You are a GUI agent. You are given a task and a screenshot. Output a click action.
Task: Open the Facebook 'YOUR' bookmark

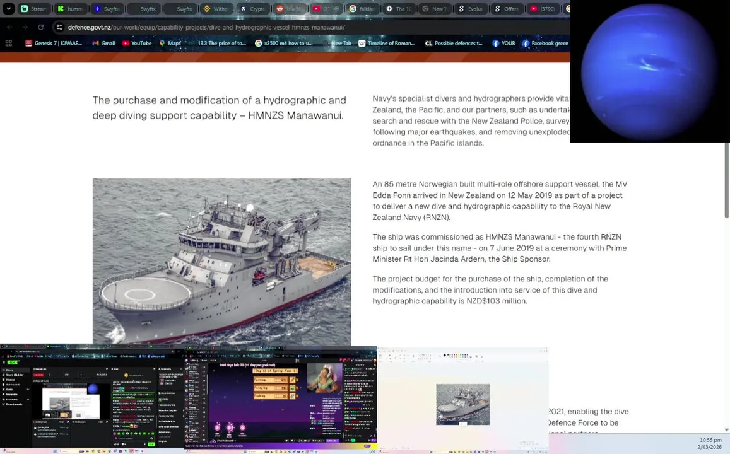coord(503,44)
